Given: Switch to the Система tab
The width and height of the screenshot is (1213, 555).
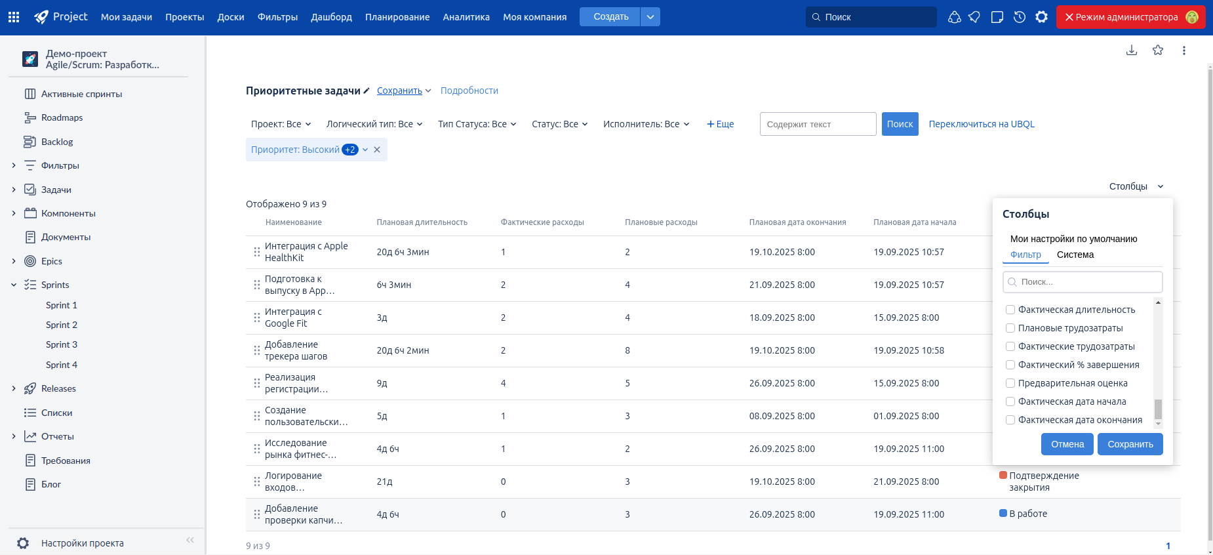Looking at the screenshot, I should [x=1075, y=255].
